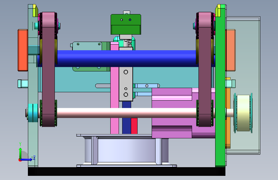Select the right mauve belt
The image size is (278, 180).
pos(205,69)
